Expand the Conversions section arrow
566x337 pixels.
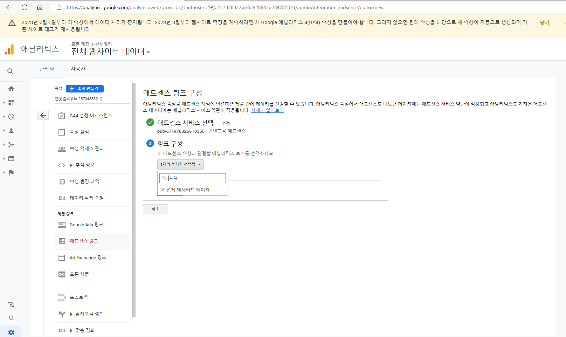click(4, 173)
